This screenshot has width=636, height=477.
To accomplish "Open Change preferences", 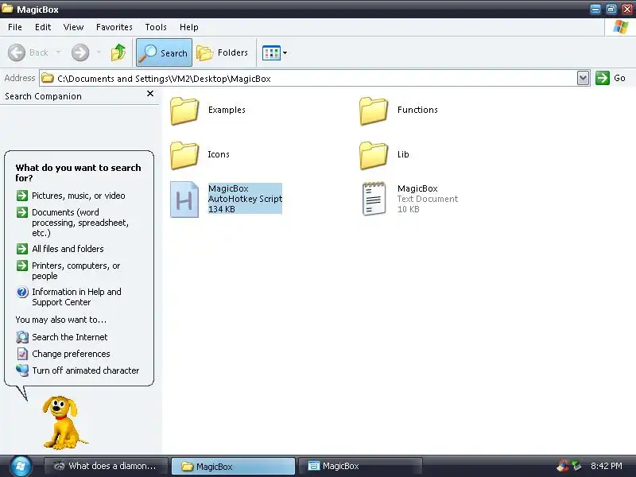I will [71, 354].
